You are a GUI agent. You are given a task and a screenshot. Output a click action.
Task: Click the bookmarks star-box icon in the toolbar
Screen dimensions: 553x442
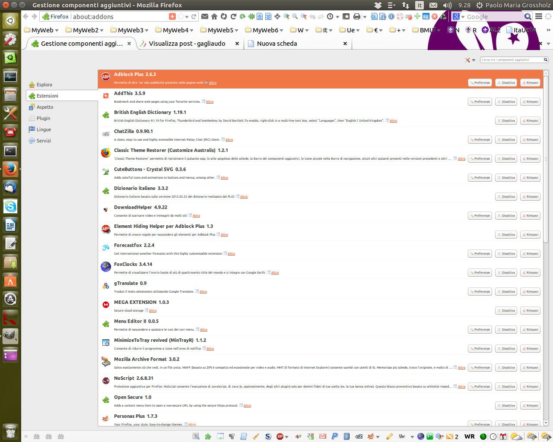point(346,16)
